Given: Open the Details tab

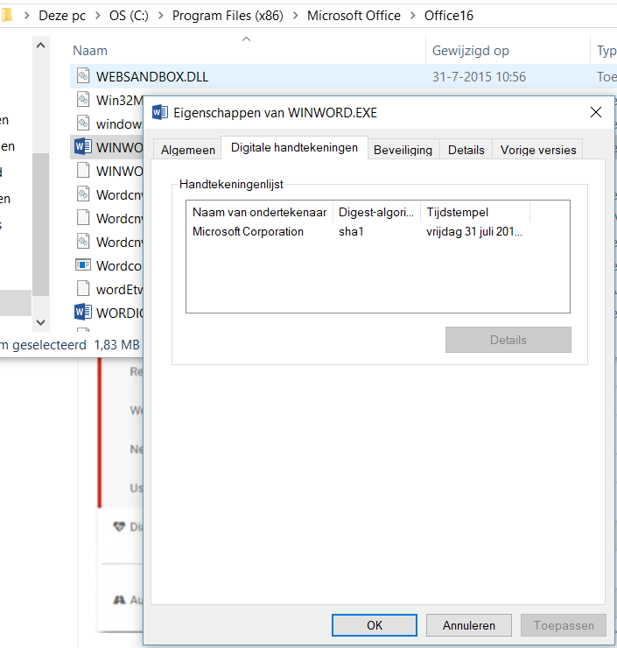Looking at the screenshot, I should [x=466, y=150].
